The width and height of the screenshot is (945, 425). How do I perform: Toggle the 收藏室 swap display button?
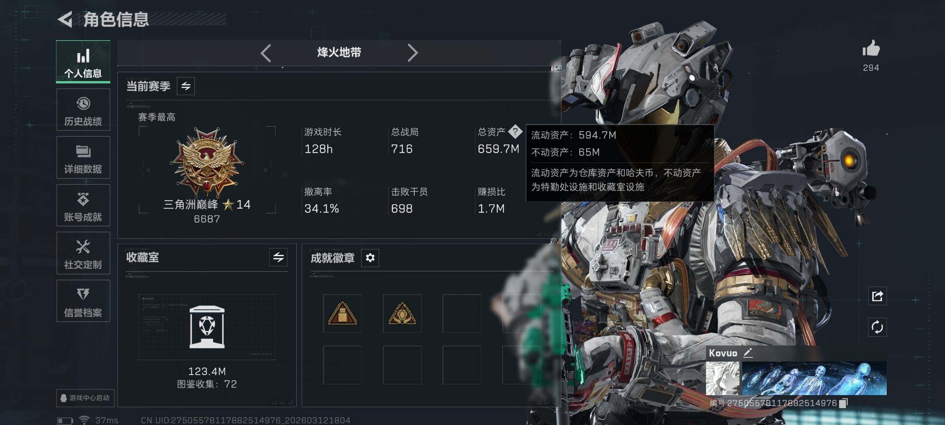278,257
